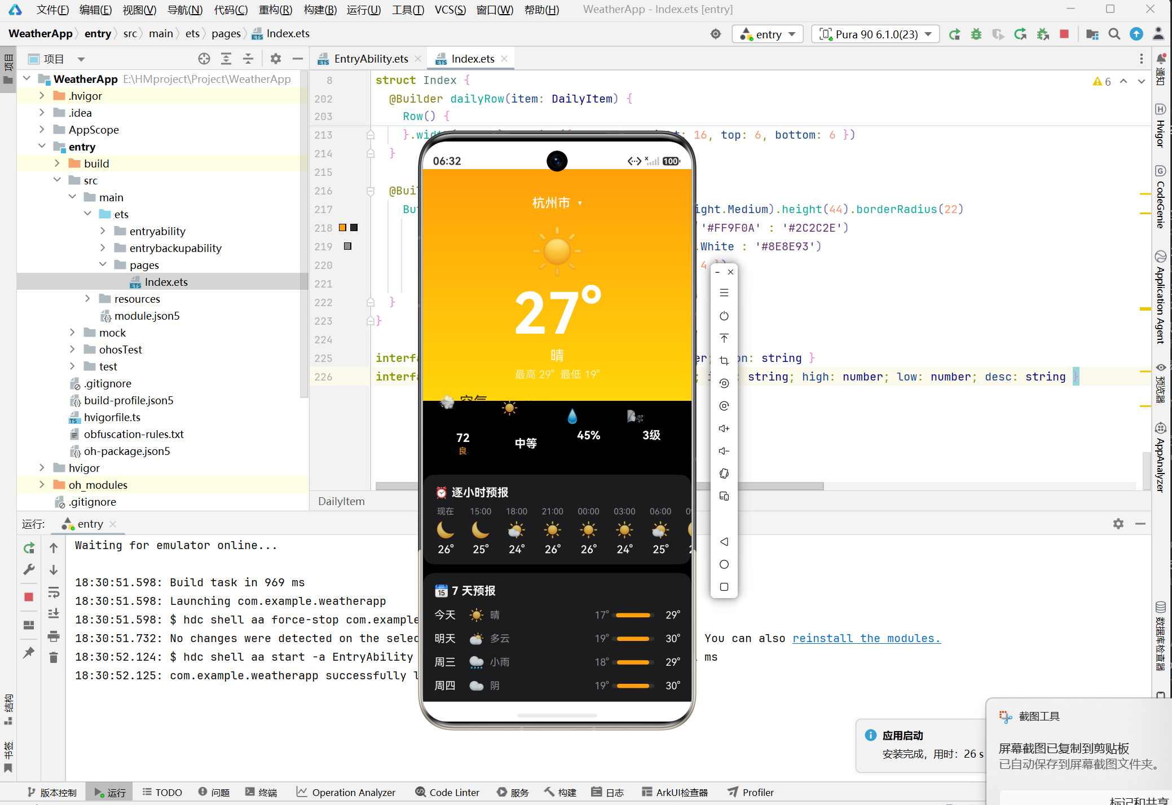Open the 文件(F) menu
1172x805 pixels.
pyautogui.click(x=52, y=10)
